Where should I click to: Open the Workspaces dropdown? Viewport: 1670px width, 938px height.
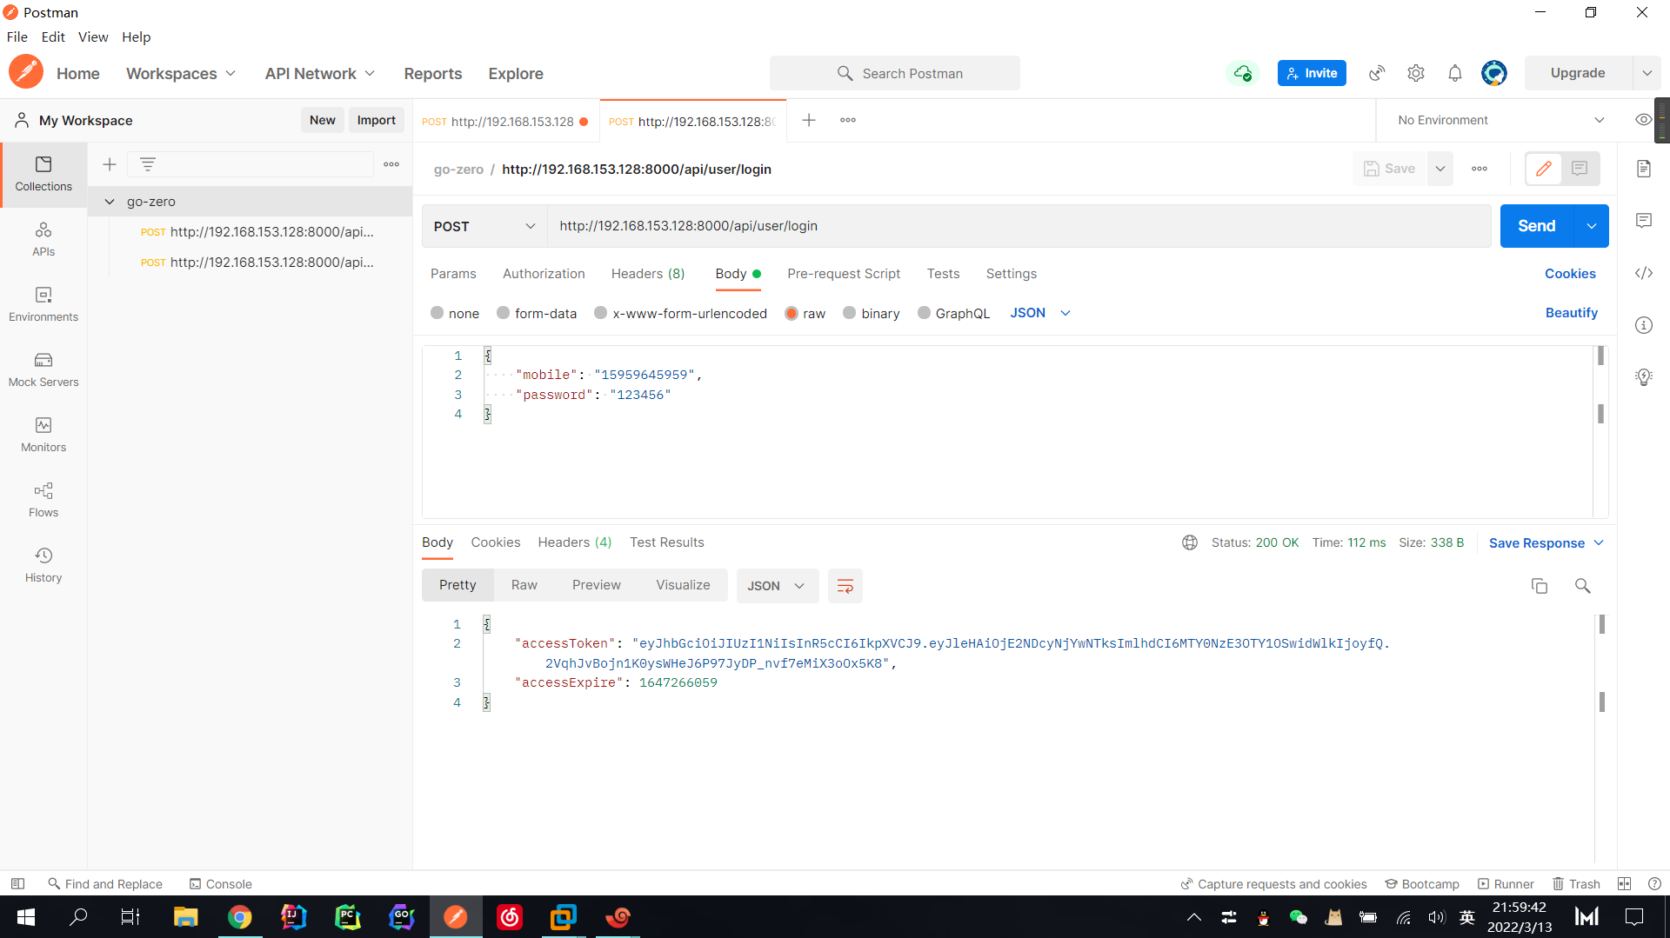pos(181,74)
